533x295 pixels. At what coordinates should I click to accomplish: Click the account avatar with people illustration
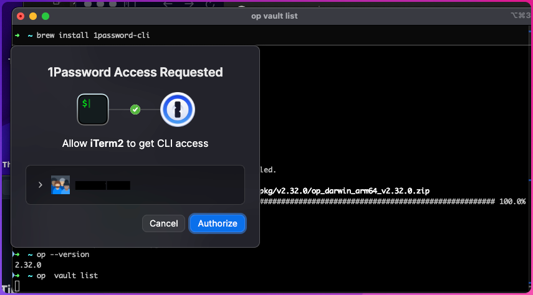pos(60,185)
